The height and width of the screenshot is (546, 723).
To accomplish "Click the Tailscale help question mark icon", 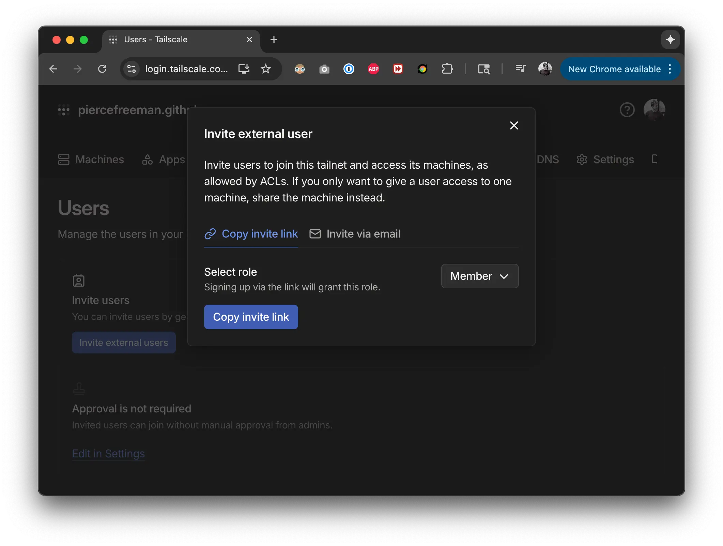I will pos(627,110).
